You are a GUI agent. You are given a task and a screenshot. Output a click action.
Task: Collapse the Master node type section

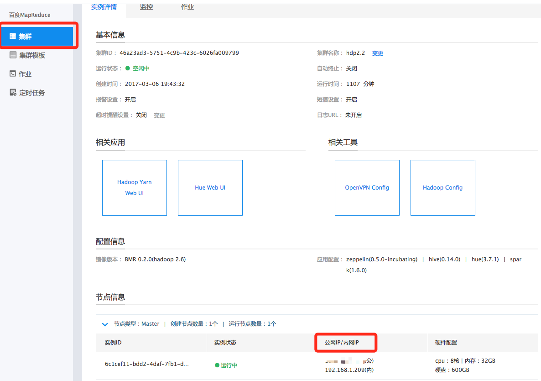coord(105,324)
